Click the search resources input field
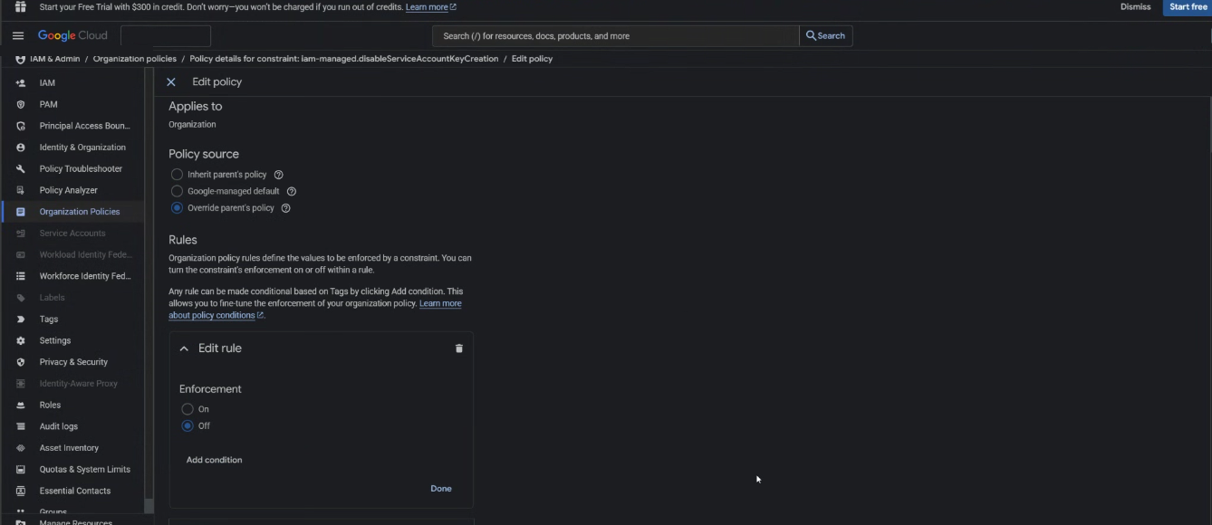The height and width of the screenshot is (525, 1212). coord(616,36)
